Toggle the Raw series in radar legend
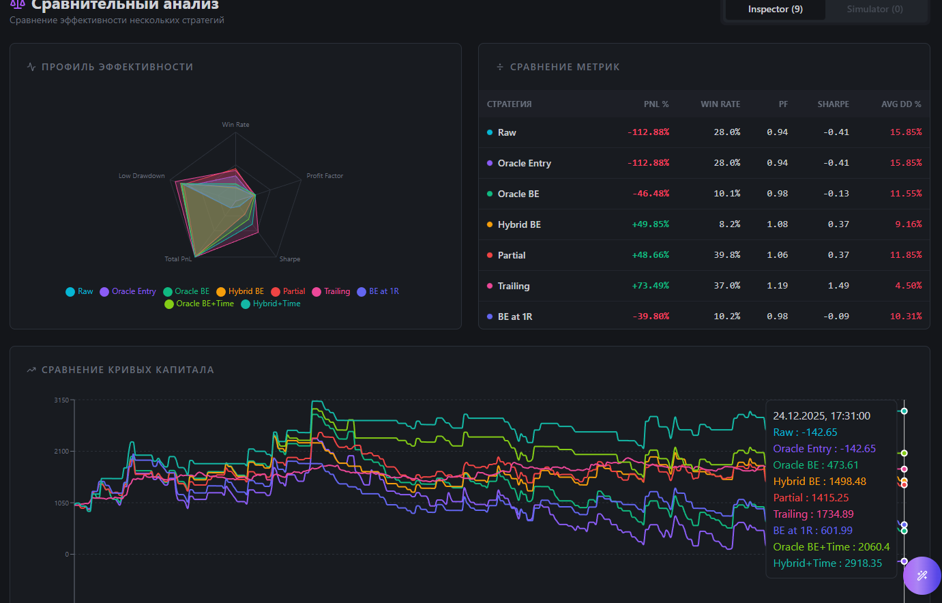 pos(79,291)
